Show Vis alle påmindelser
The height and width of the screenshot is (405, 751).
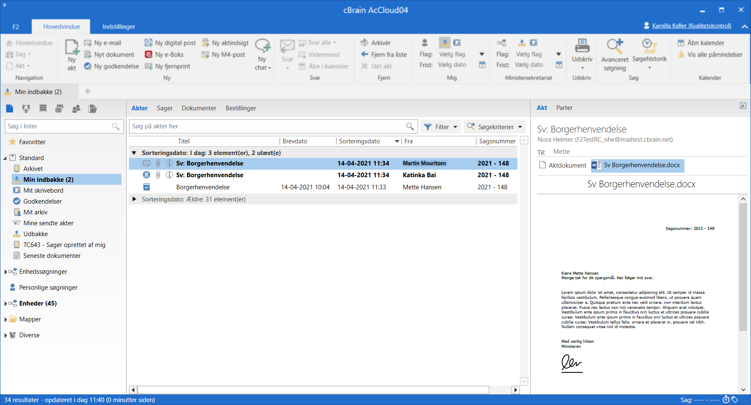coord(710,54)
